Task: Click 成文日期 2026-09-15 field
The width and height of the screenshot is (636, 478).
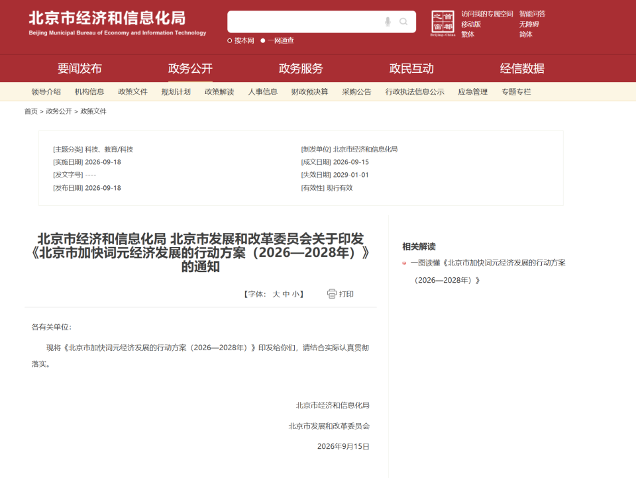Action: (x=335, y=162)
